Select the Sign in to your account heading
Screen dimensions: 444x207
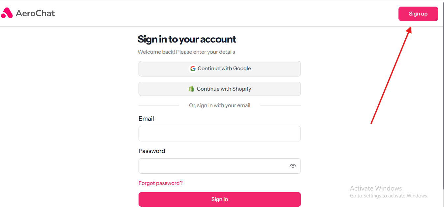tap(187, 39)
